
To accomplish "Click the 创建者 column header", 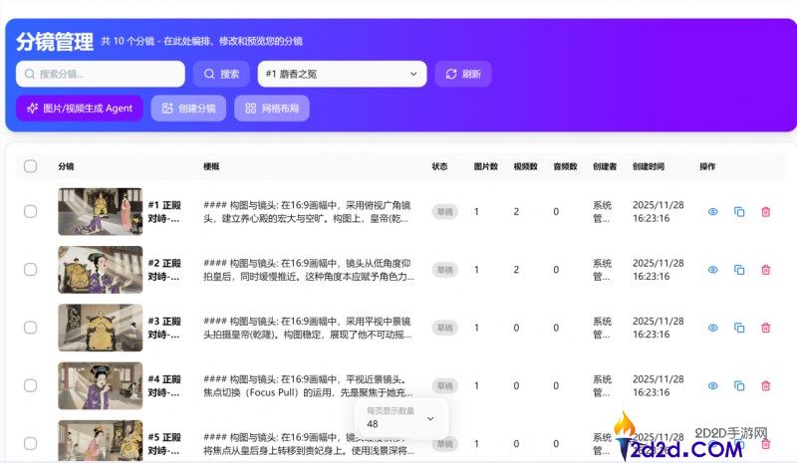I will [x=605, y=166].
